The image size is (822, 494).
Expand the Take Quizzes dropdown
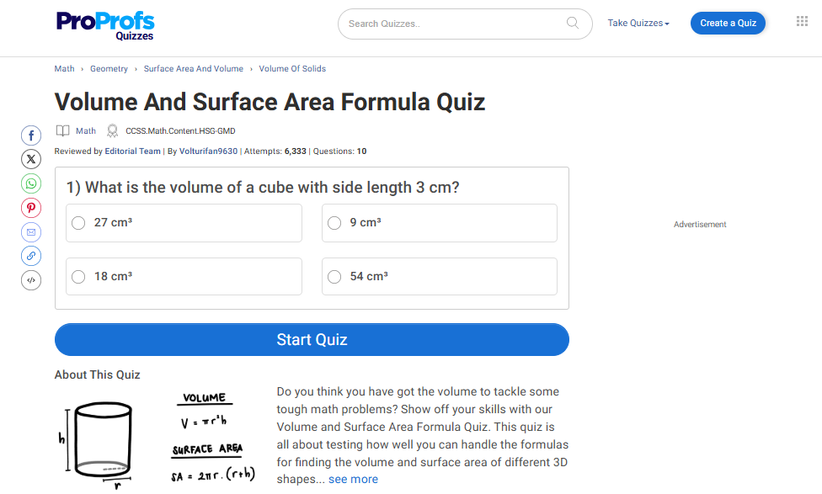coord(638,24)
